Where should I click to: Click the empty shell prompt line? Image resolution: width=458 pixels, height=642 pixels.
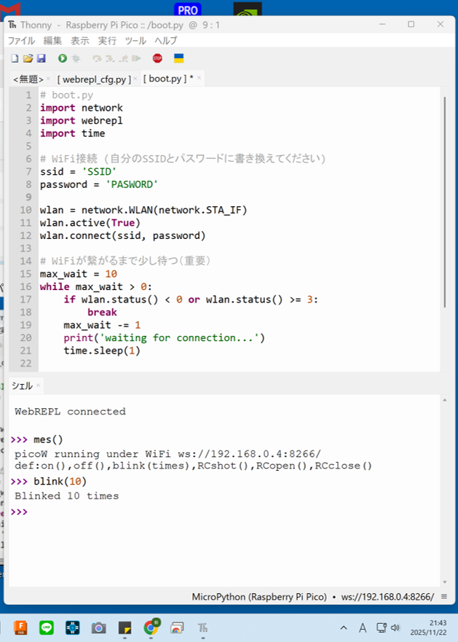pyautogui.click(x=224, y=512)
